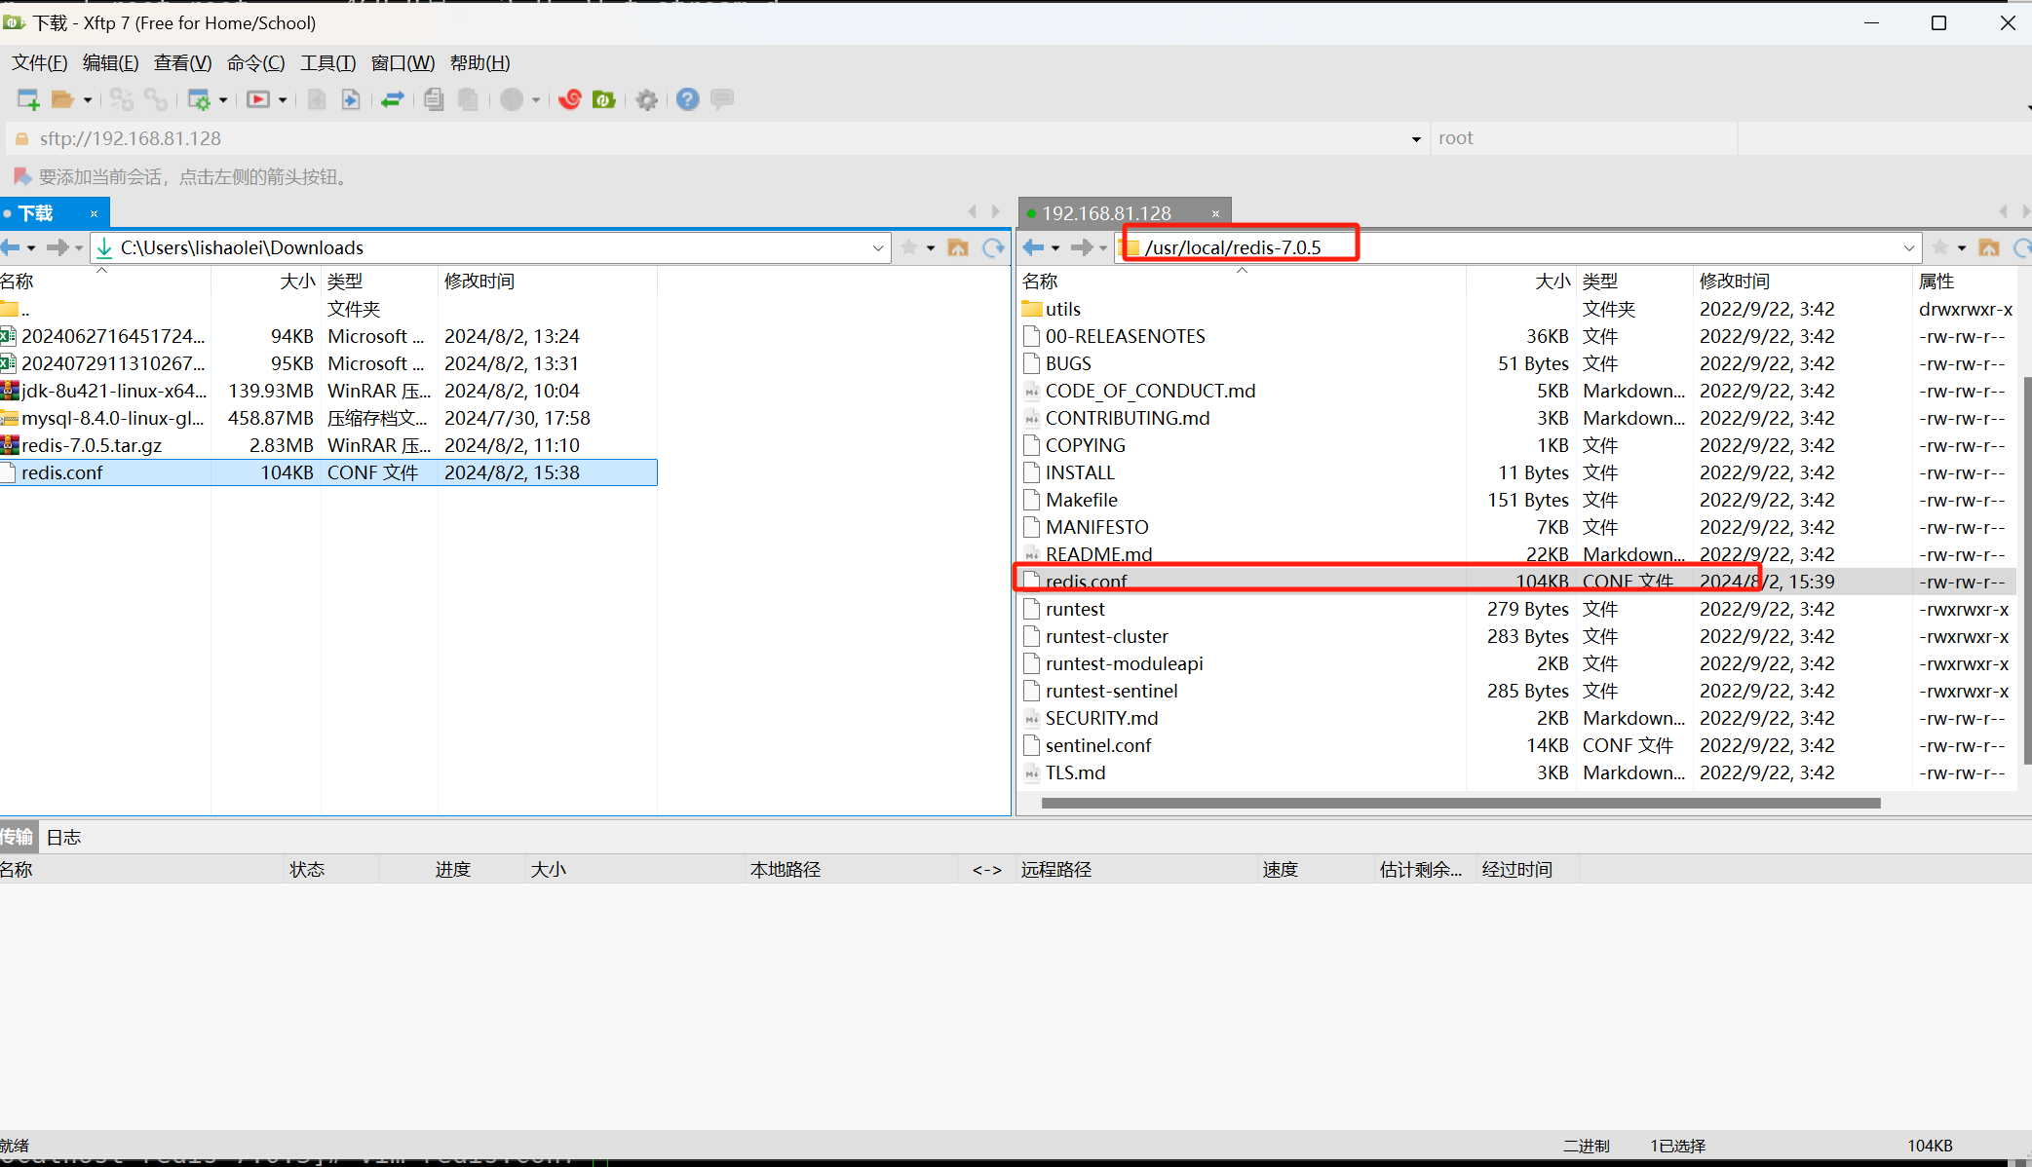This screenshot has width=2032, height=1167.
Task: Select sentinel.conf in remote pane
Action: tap(1097, 745)
